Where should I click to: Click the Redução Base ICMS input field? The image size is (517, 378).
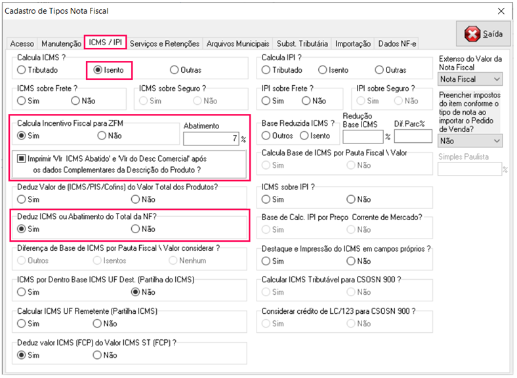point(363,136)
